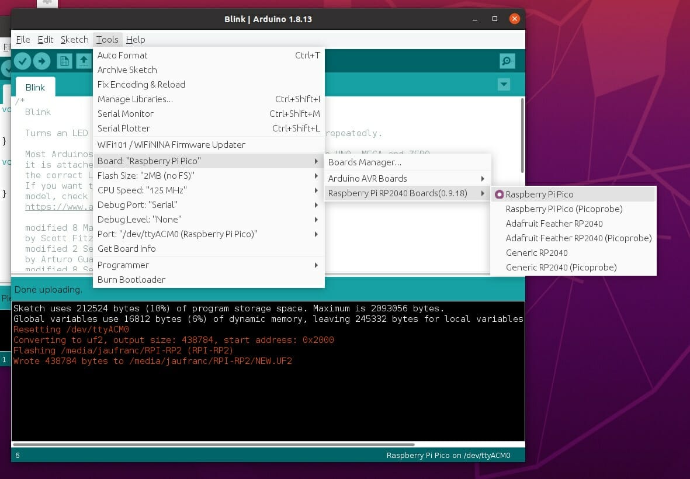Expand CPU Speed submenu
Image resolution: width=690 pixels, height=479 pixels.
[x=209, y=190]
